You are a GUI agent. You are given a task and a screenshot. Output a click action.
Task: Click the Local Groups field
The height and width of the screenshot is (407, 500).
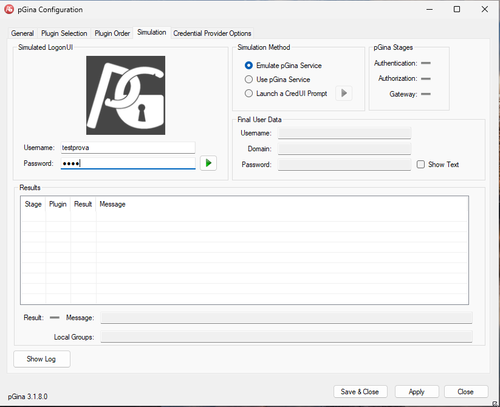tap(286, 337)
